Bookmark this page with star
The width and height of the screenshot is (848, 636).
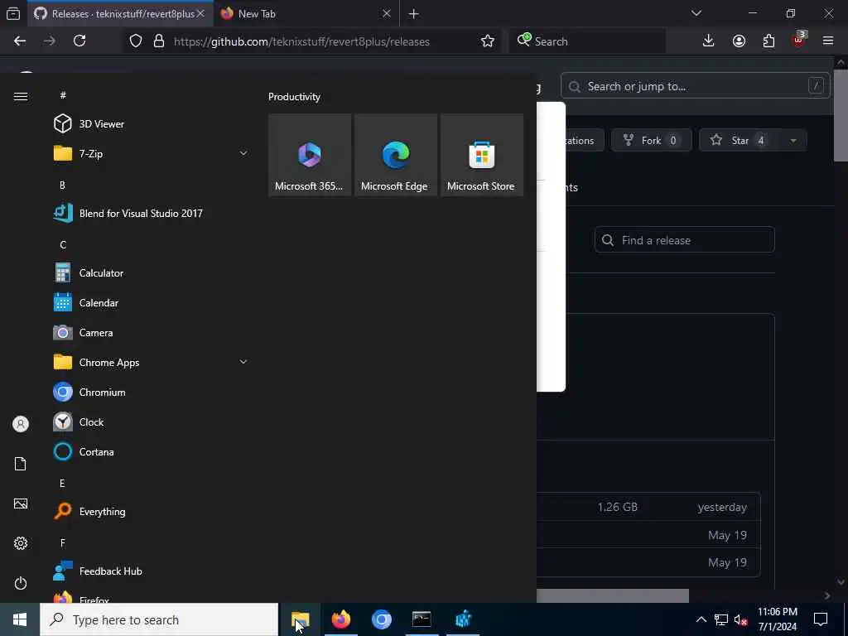(488, 41)
